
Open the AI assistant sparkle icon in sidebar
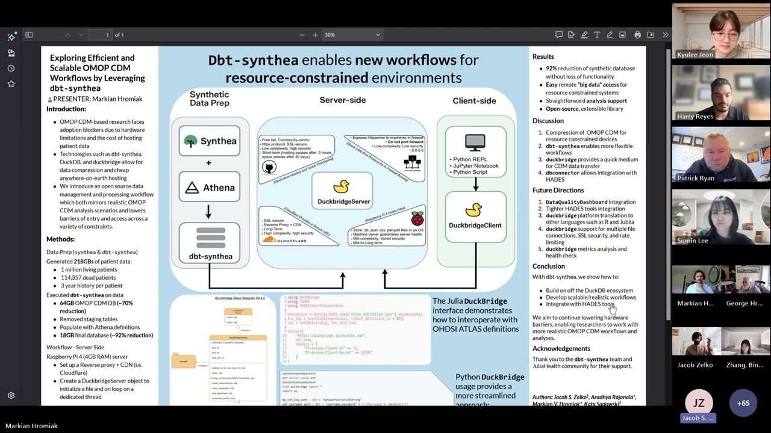click(11, 37)
